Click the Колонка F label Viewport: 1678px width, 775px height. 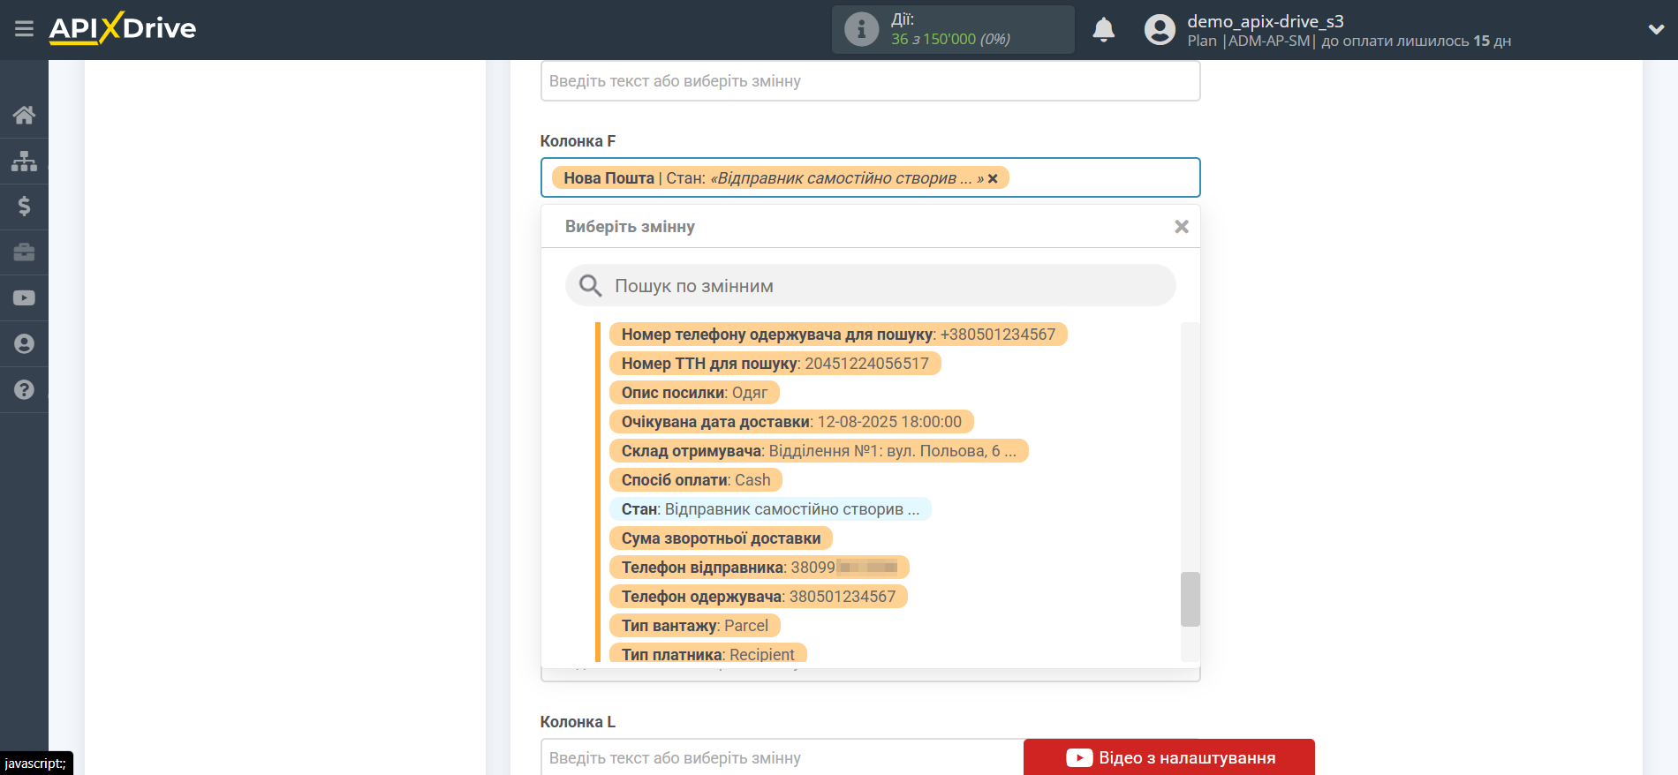point(578,141)
